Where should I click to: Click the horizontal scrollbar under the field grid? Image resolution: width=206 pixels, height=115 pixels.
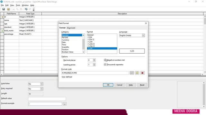(x=102, y=74)
